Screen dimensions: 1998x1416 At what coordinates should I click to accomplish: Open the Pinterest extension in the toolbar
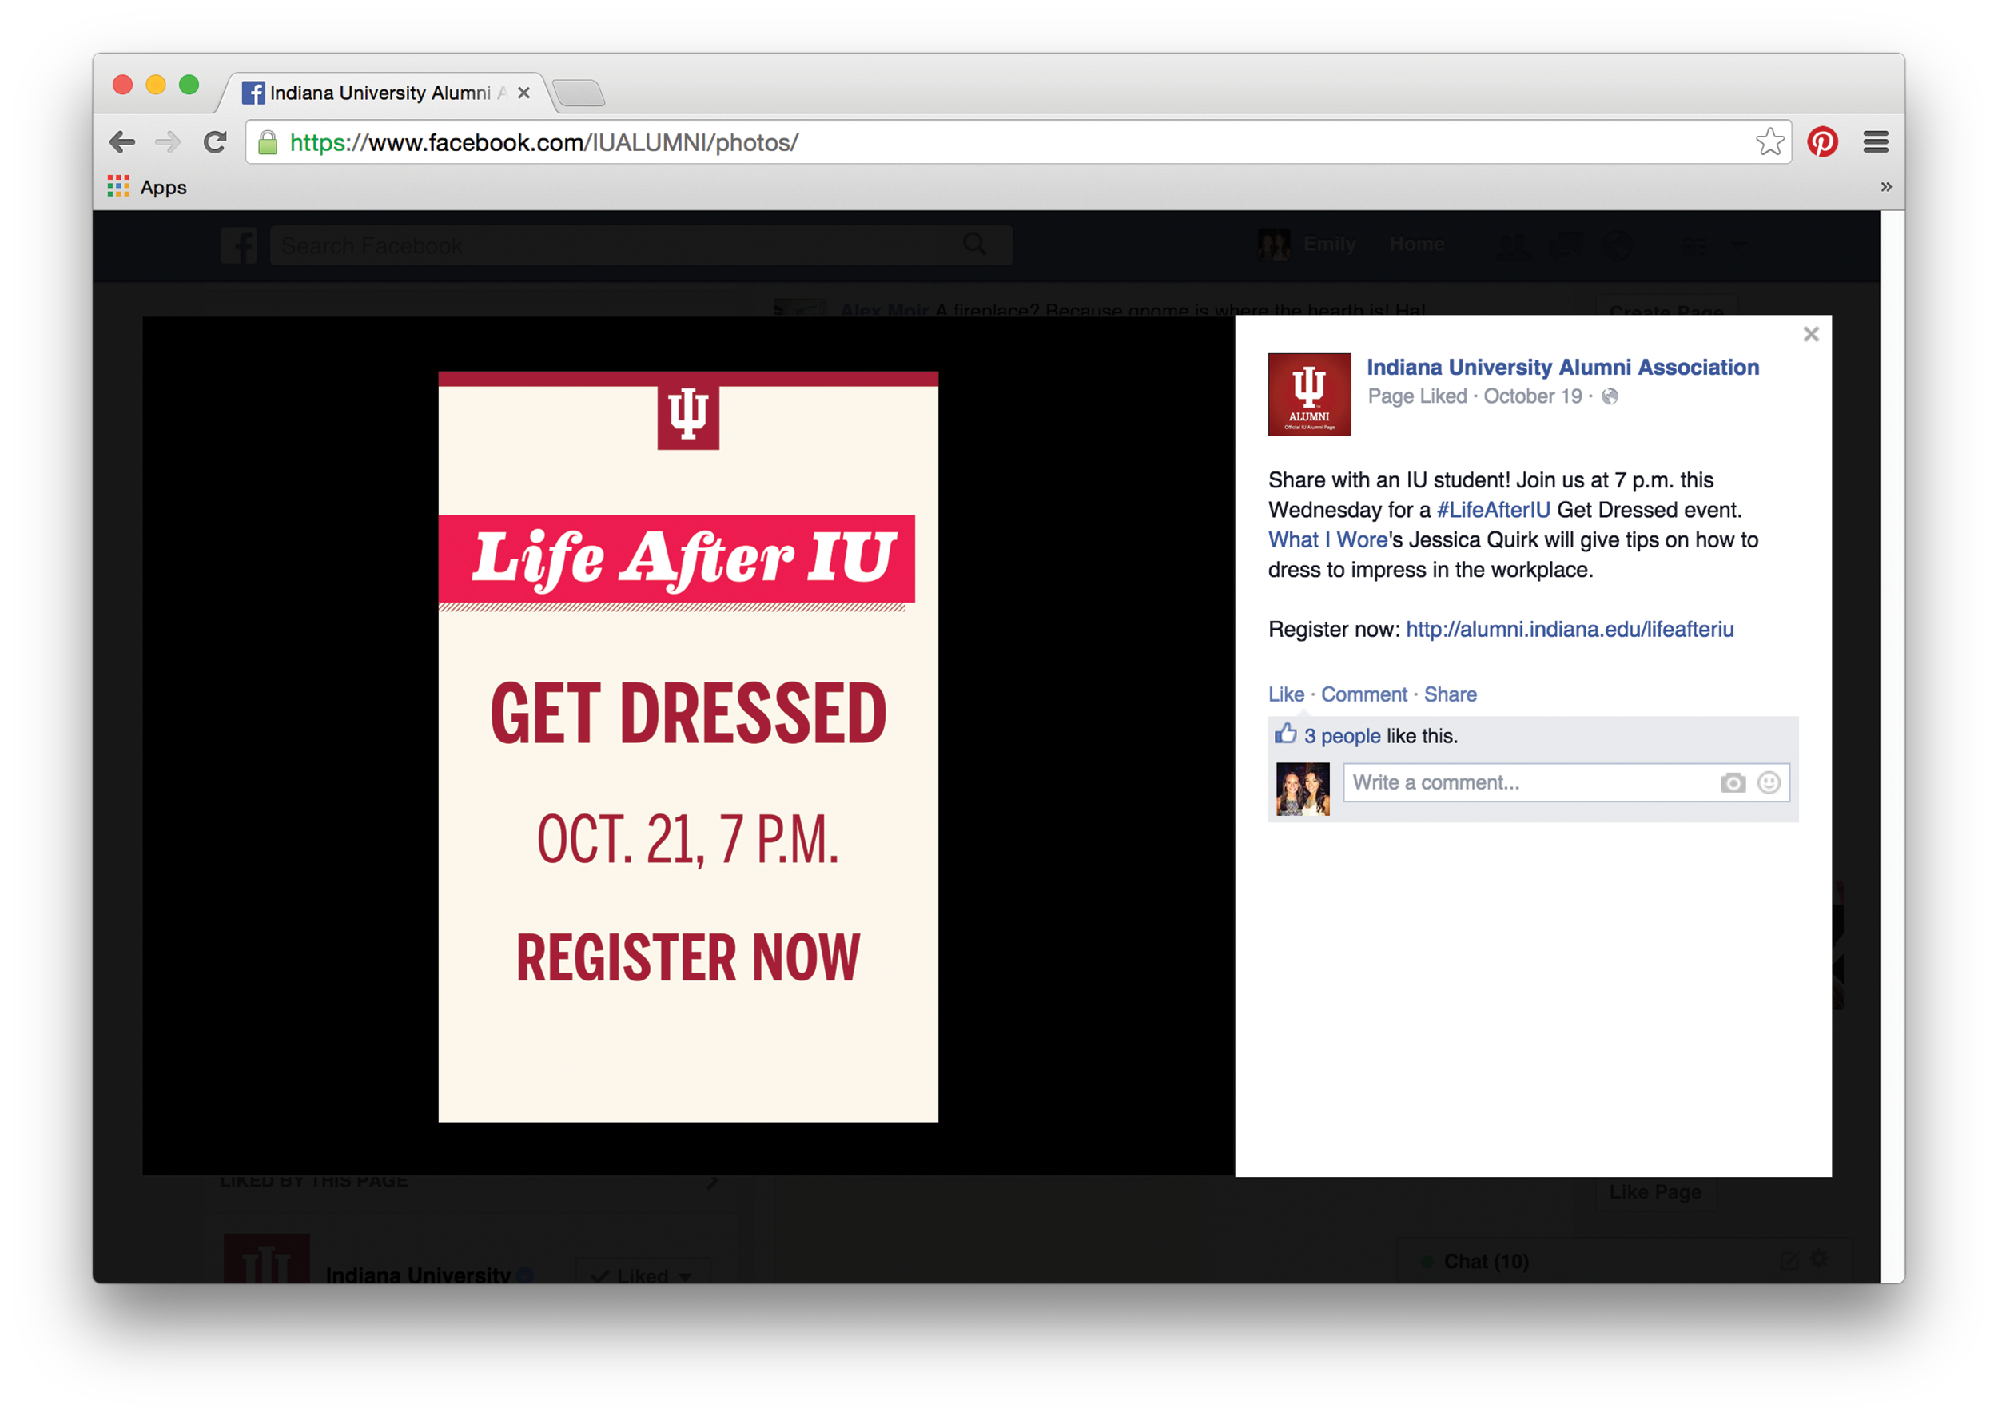1825,141
